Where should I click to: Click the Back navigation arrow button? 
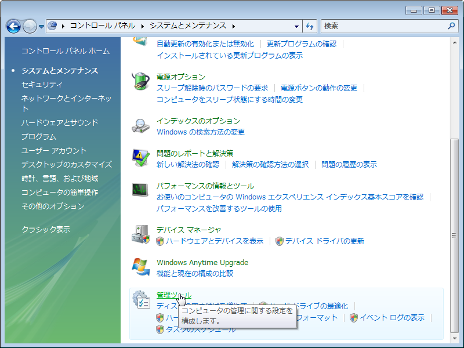click(13, 26)
